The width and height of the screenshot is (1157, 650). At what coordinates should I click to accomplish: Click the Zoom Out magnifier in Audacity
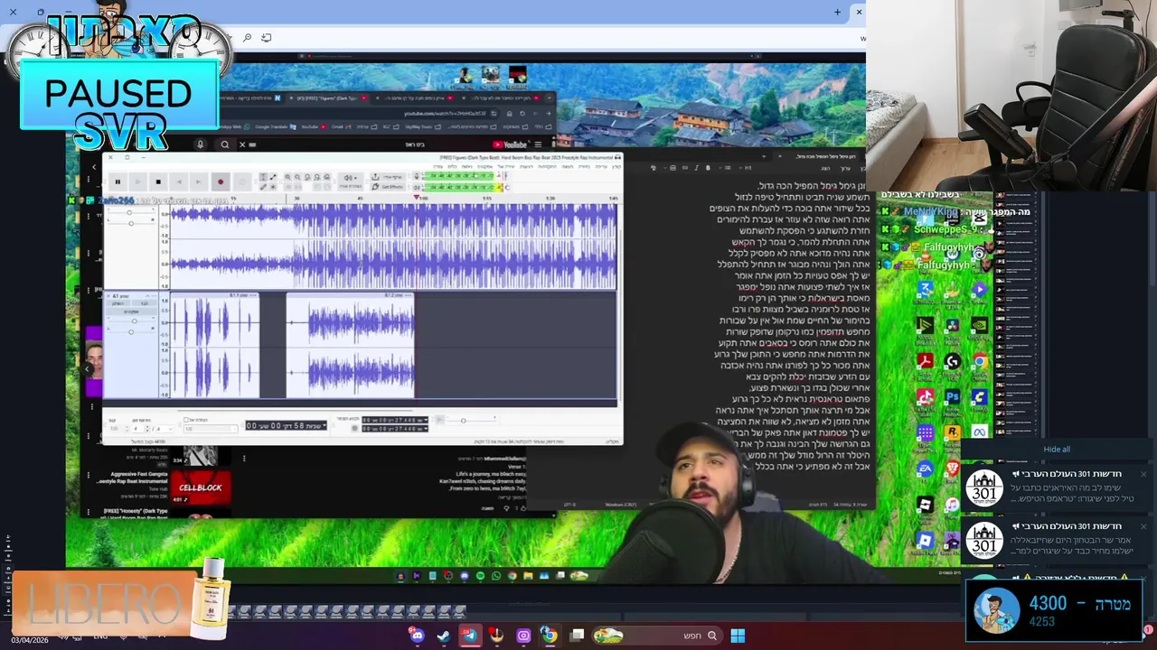pos(297,177)
